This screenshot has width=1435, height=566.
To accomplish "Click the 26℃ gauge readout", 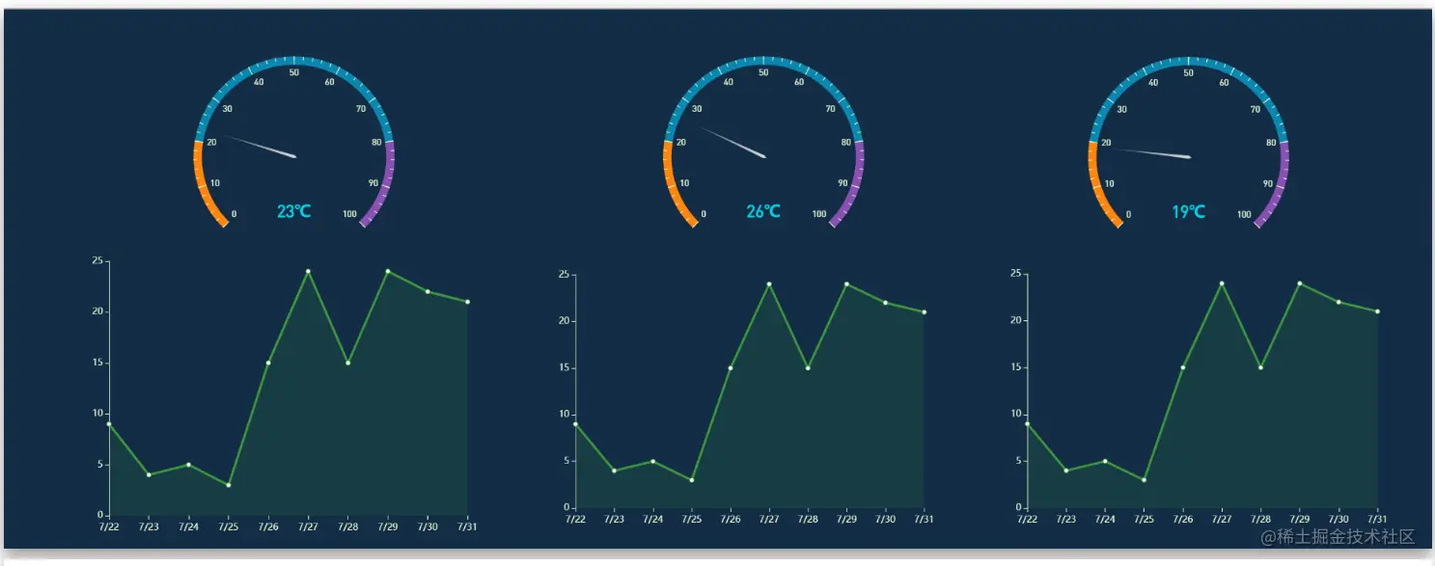I will [762, 211].
